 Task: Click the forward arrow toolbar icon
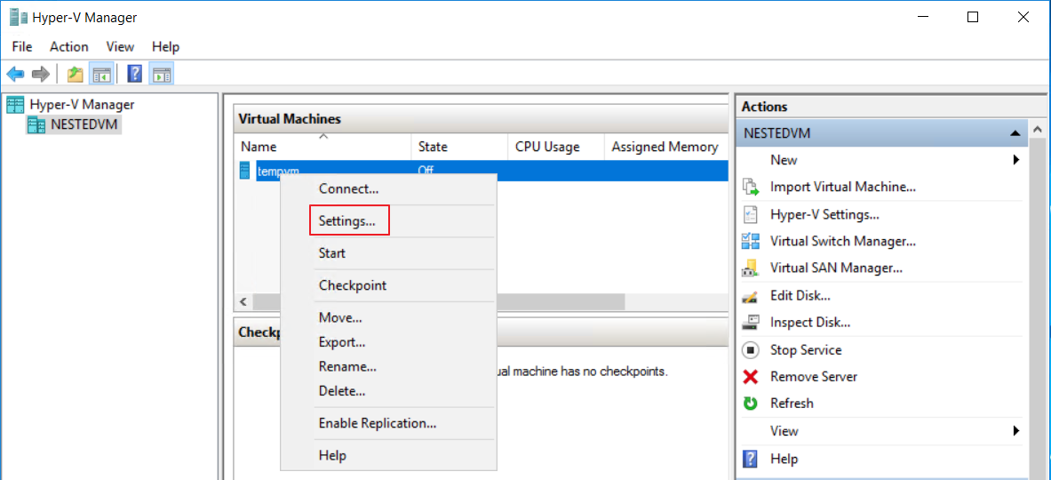click(40, 74)
